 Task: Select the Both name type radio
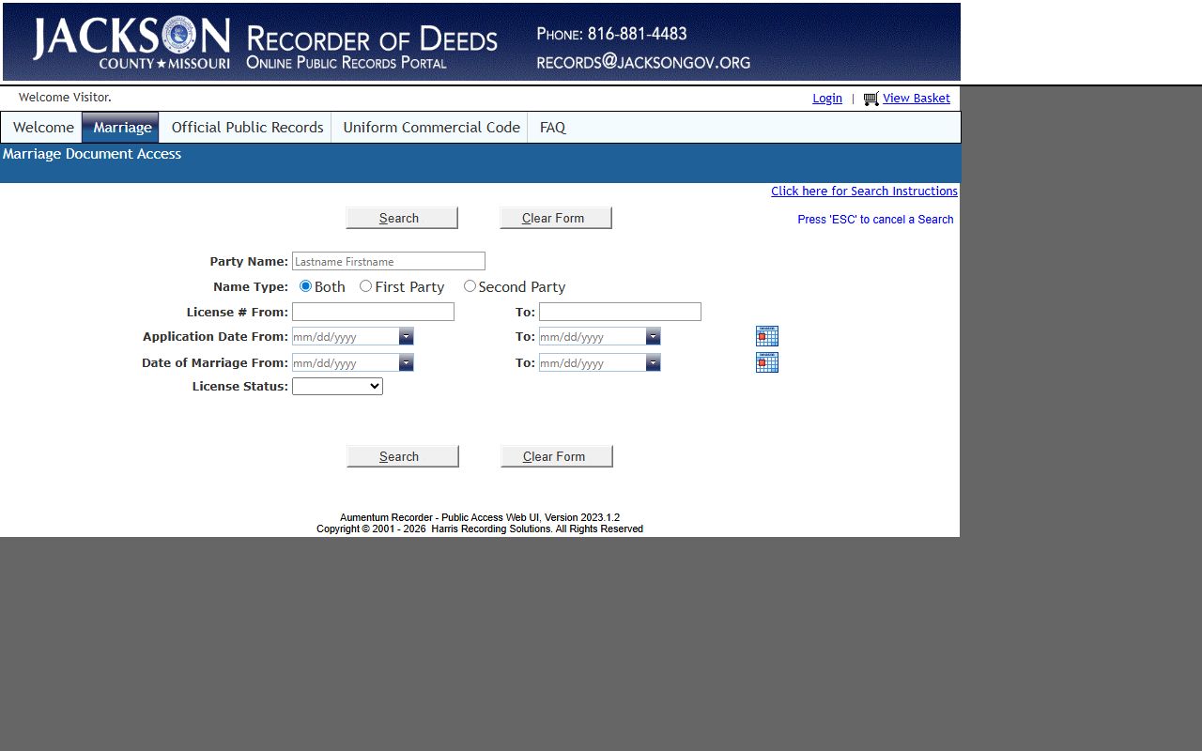[x=305, y=286]
